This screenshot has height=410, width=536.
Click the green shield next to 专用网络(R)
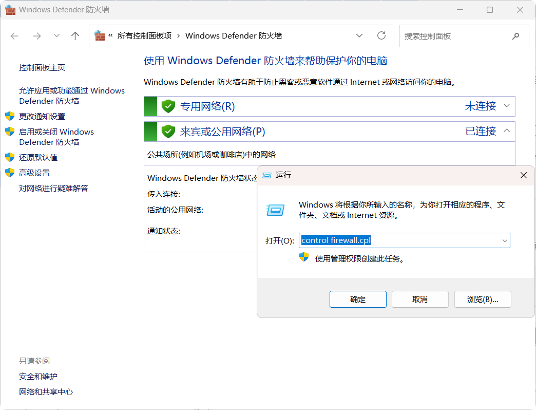[x=168, y=106]
